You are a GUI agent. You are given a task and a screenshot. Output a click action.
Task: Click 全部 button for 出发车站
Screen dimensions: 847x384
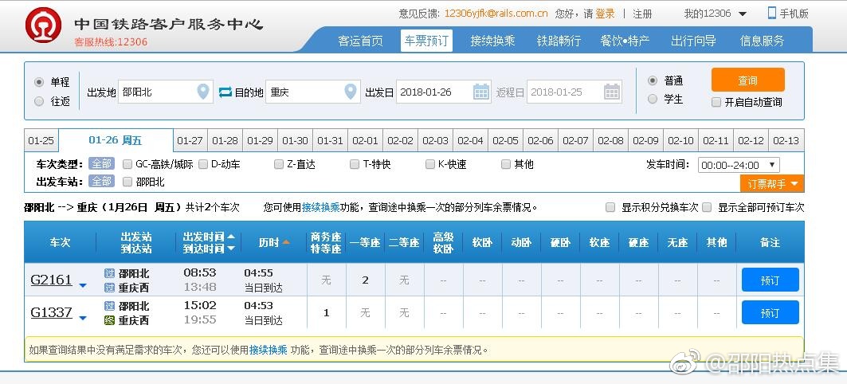[x=101, y=182]
